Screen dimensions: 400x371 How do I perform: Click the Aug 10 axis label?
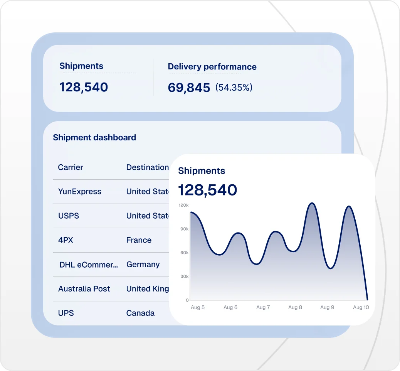pyautogui.click(x=361, y=307)
